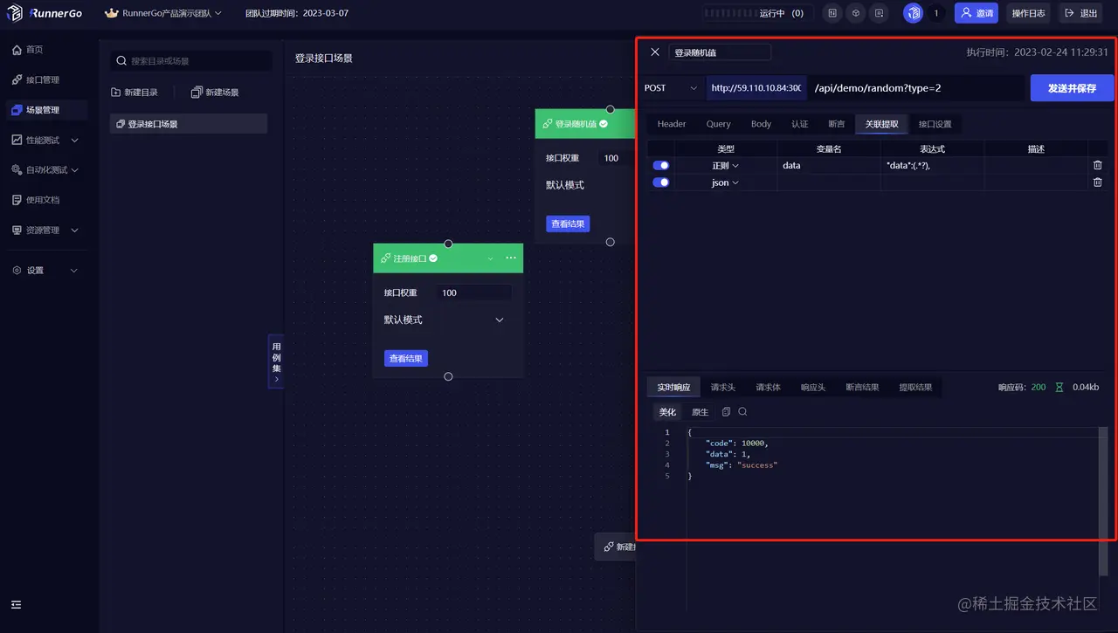Delete the 正则 data extraction row
The height and width of the screenshot is (633, 1118).
[1098, 165]
